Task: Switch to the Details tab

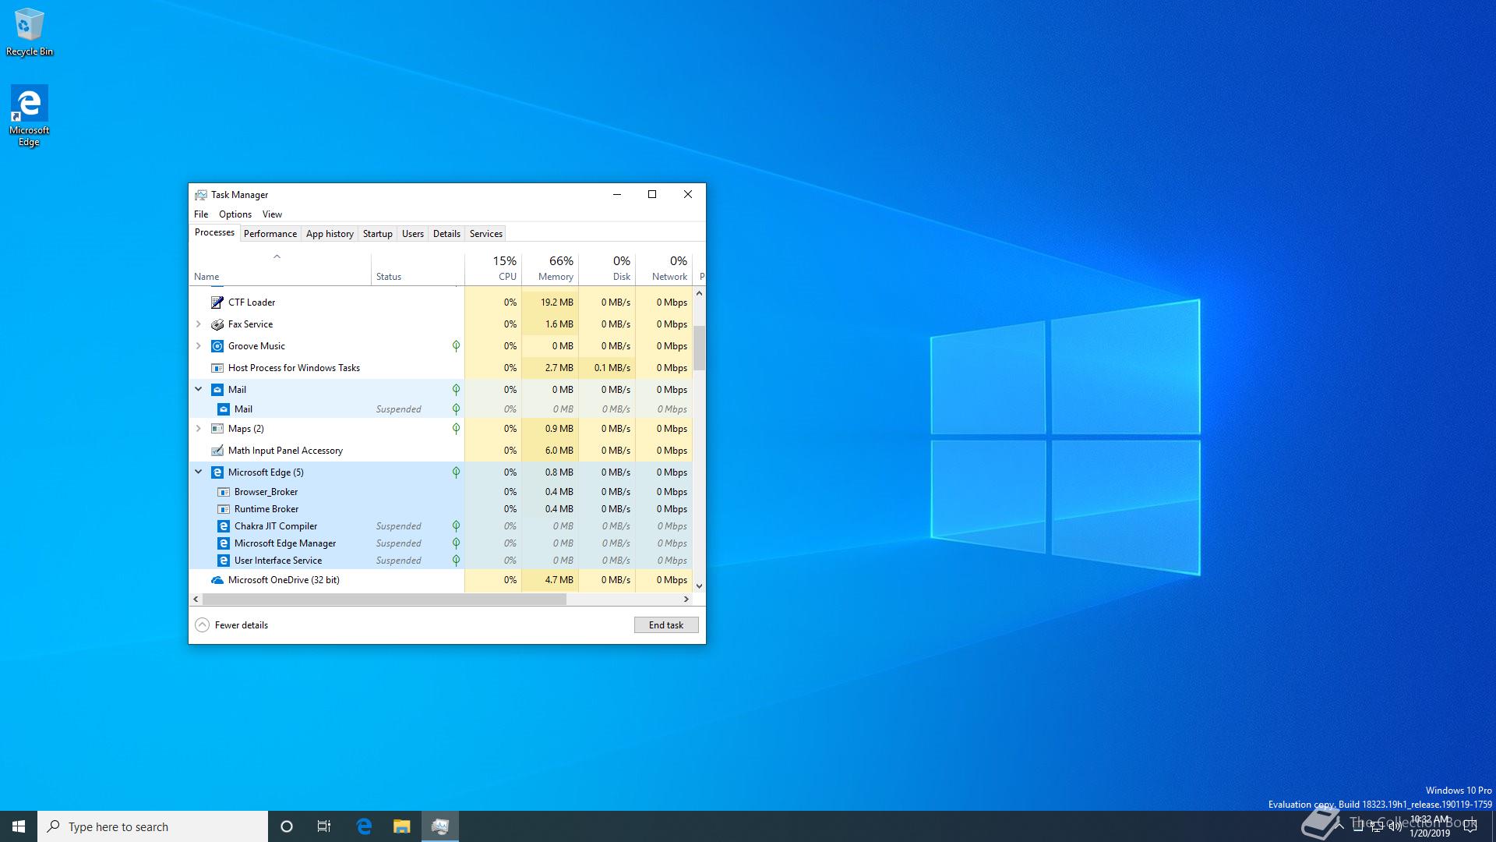Action: [446, 234]
